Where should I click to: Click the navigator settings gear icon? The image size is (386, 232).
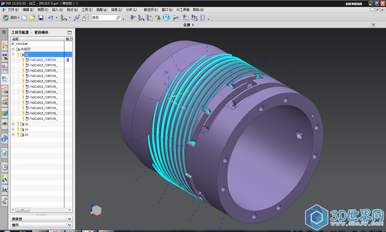[x=4, y=32]
